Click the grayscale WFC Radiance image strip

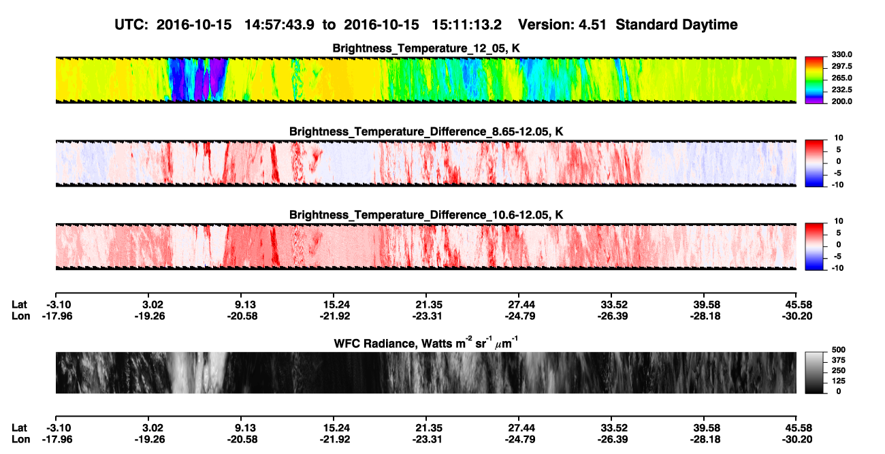426,372
